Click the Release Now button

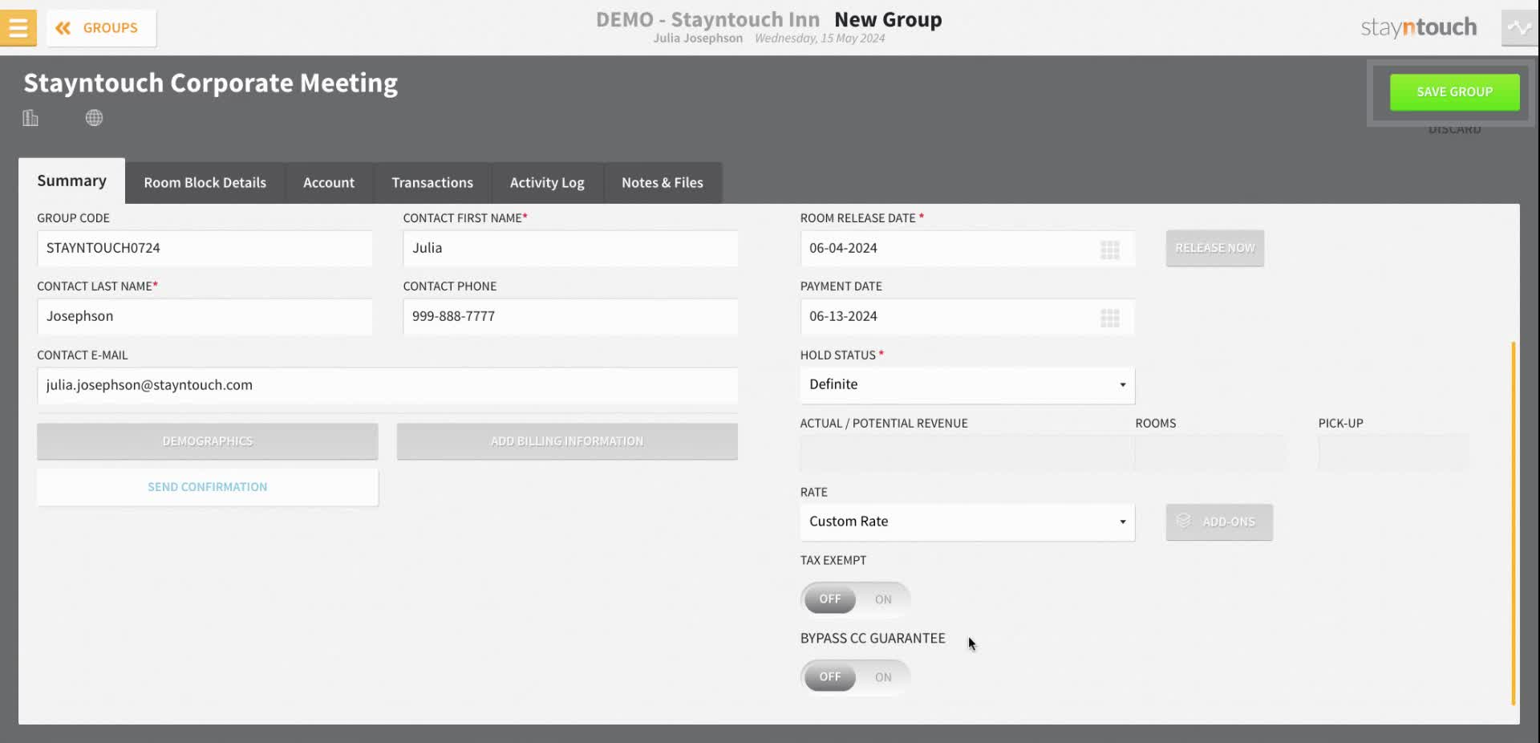[1215, 249]
